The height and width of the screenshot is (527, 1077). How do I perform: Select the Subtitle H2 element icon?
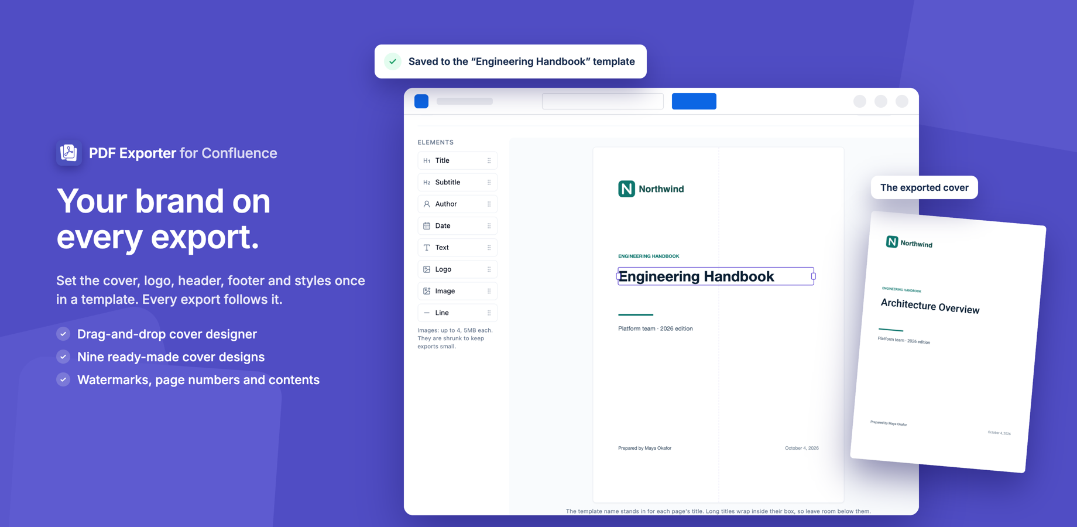[x=427, y=182]
